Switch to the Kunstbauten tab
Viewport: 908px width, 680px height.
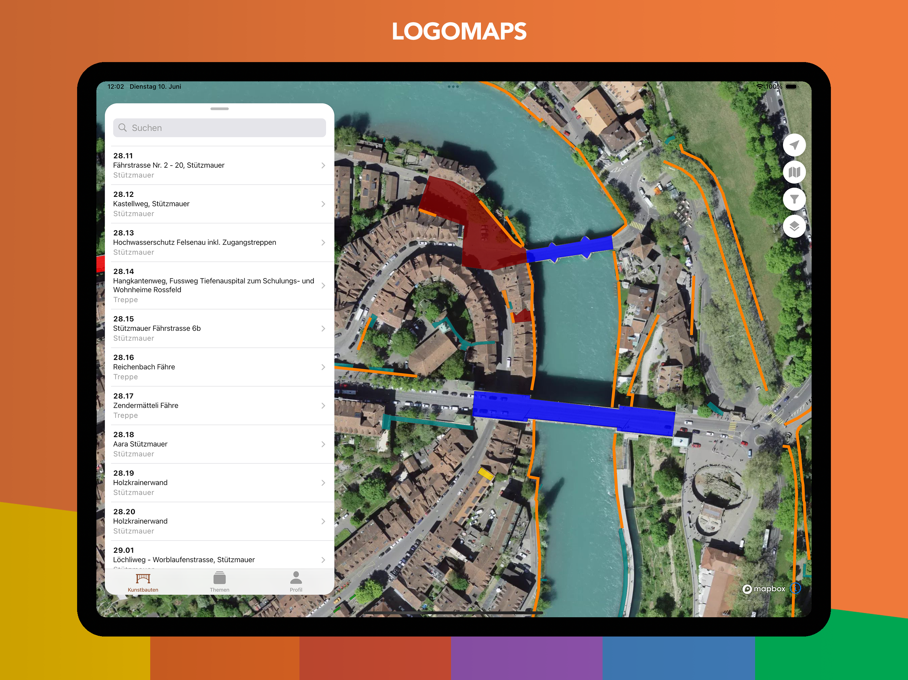(143, 582)
